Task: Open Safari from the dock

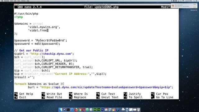Action: point(72,110)
